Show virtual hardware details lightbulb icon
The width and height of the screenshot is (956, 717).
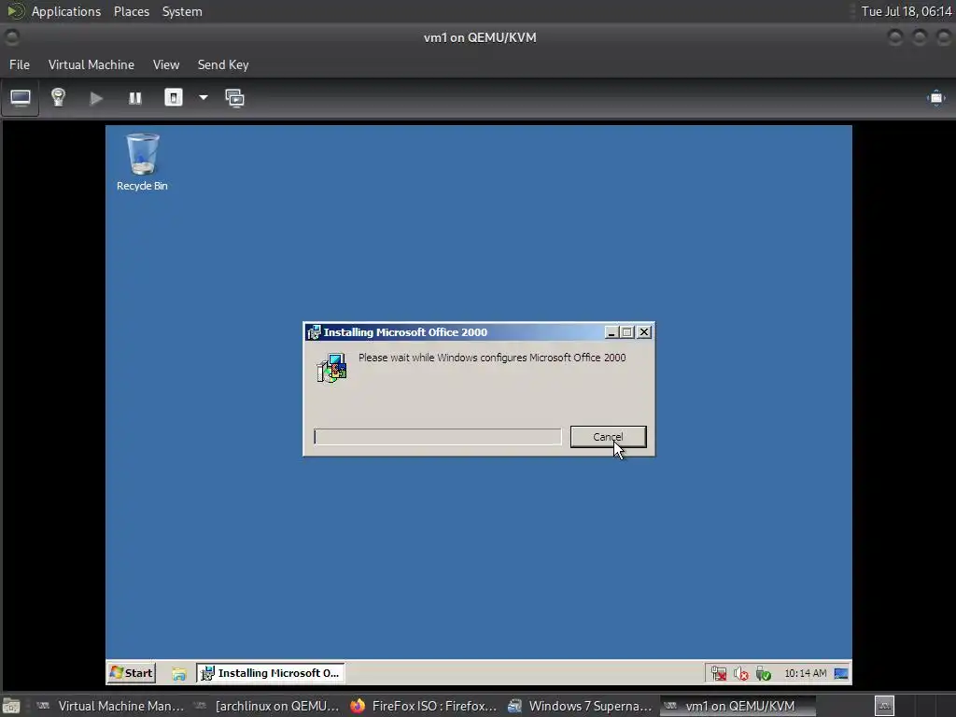tap(58, 97)
